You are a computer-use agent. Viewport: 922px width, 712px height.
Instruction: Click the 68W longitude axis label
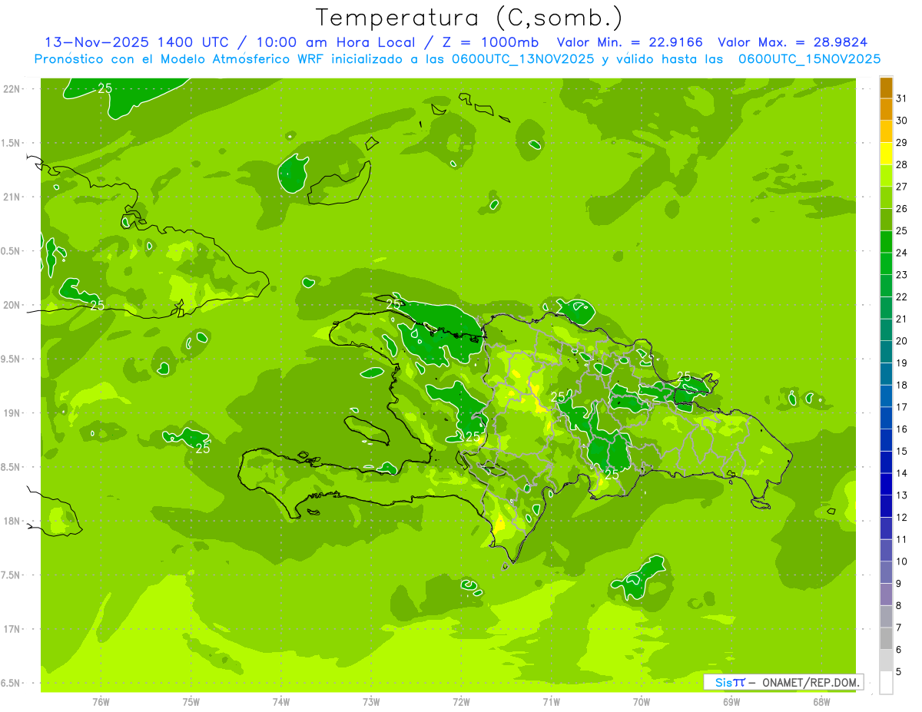(821, 702)
